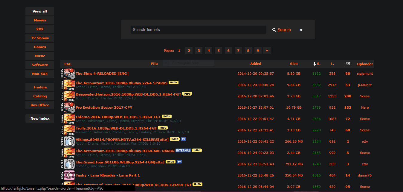The width and height of the screenshot is (403, 192).
Task: Open Vikings.S04E14.PROPER.HDTV torrent link
Action: click(122, 139)
